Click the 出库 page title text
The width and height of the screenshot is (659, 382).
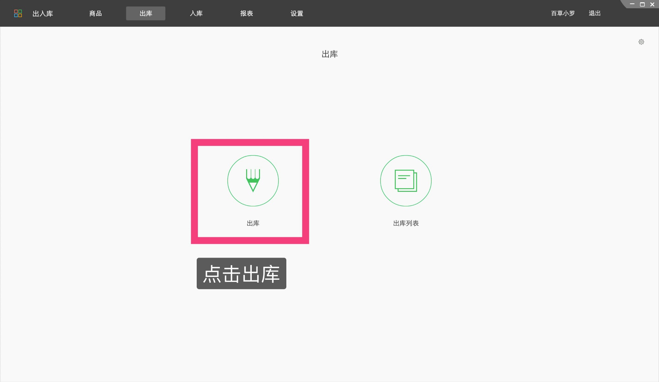click(x=330, y=54)
